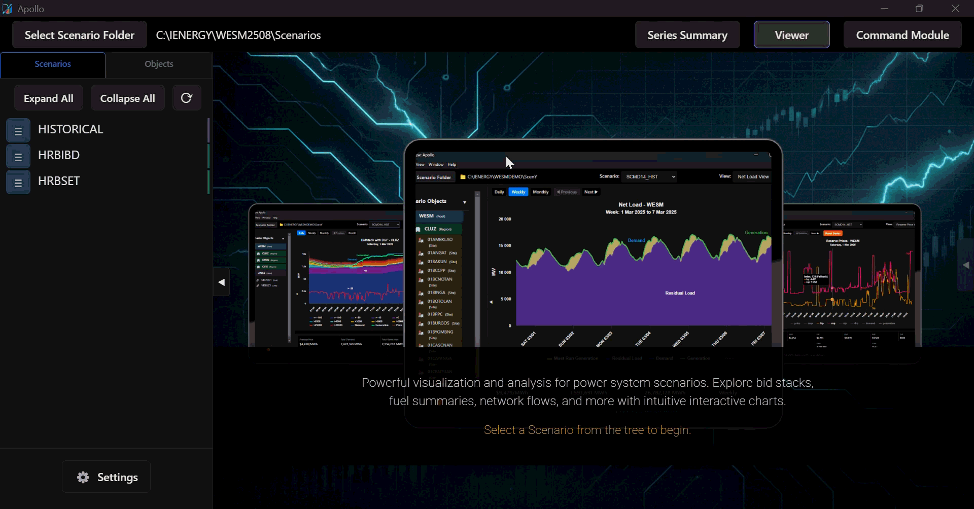Viewport: 974px width, 509px height.
Task: Click the list icon beside HRBSET
Action: coord(18,183)
